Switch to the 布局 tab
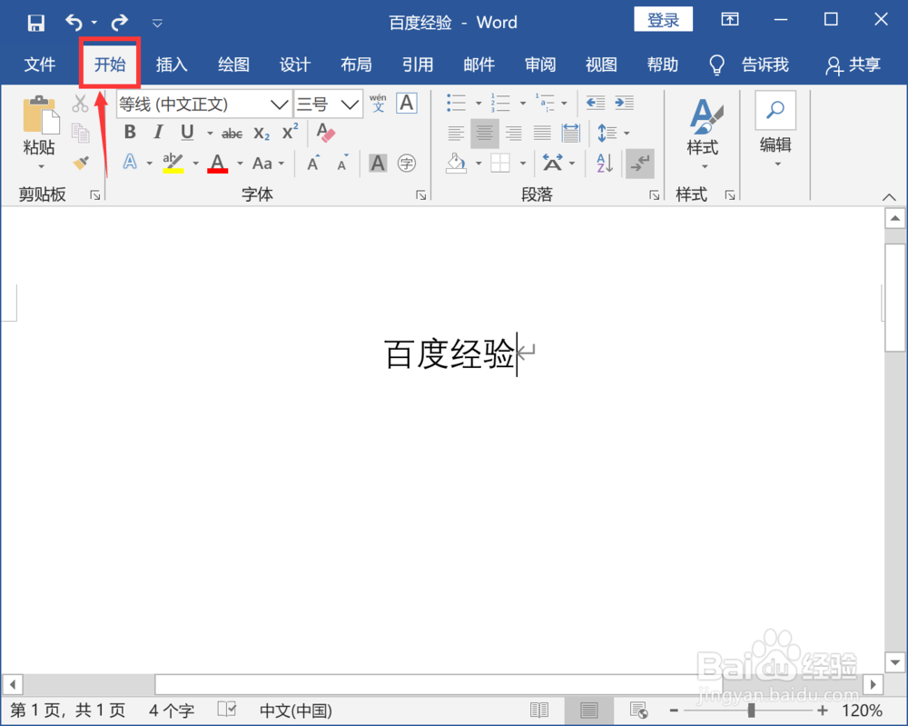Image resolution: width=908 pixels, height=726 pixels. (356, 65)
